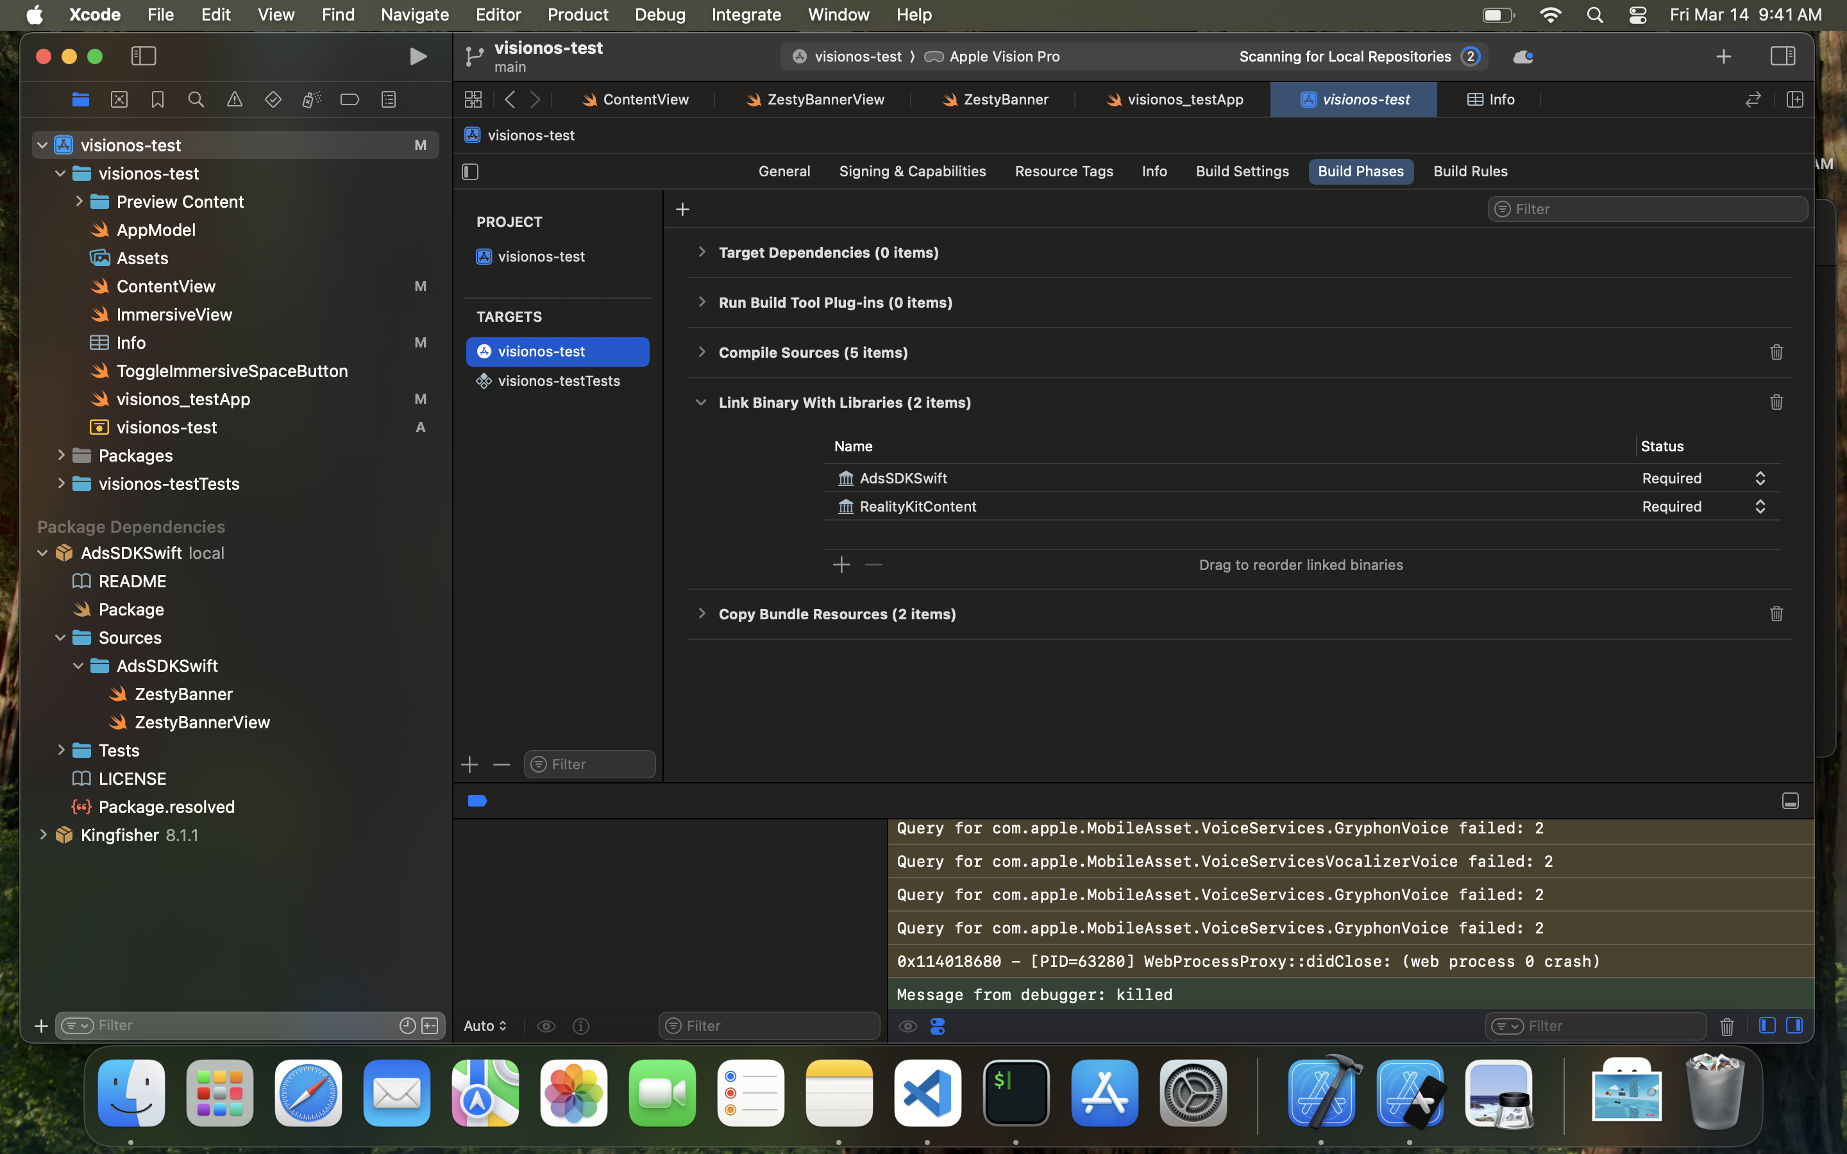Click the related items grid icon
Viewport: 1847px width, 1154px height.
coord(473,99)
